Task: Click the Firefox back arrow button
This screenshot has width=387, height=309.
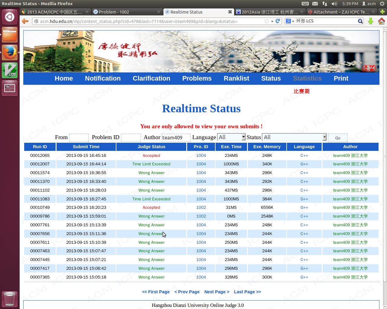Action: pyautogui.click(x=25, y=21)
